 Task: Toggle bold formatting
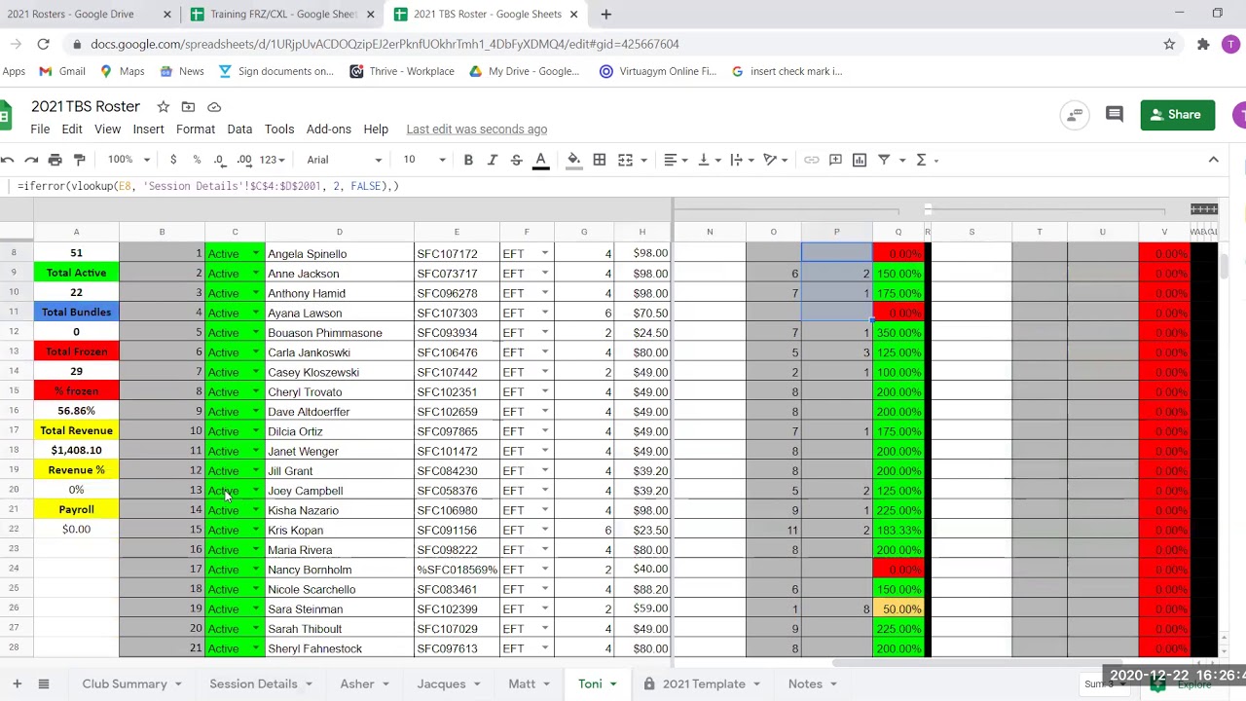pyautogui.click(x=468, y=160)
